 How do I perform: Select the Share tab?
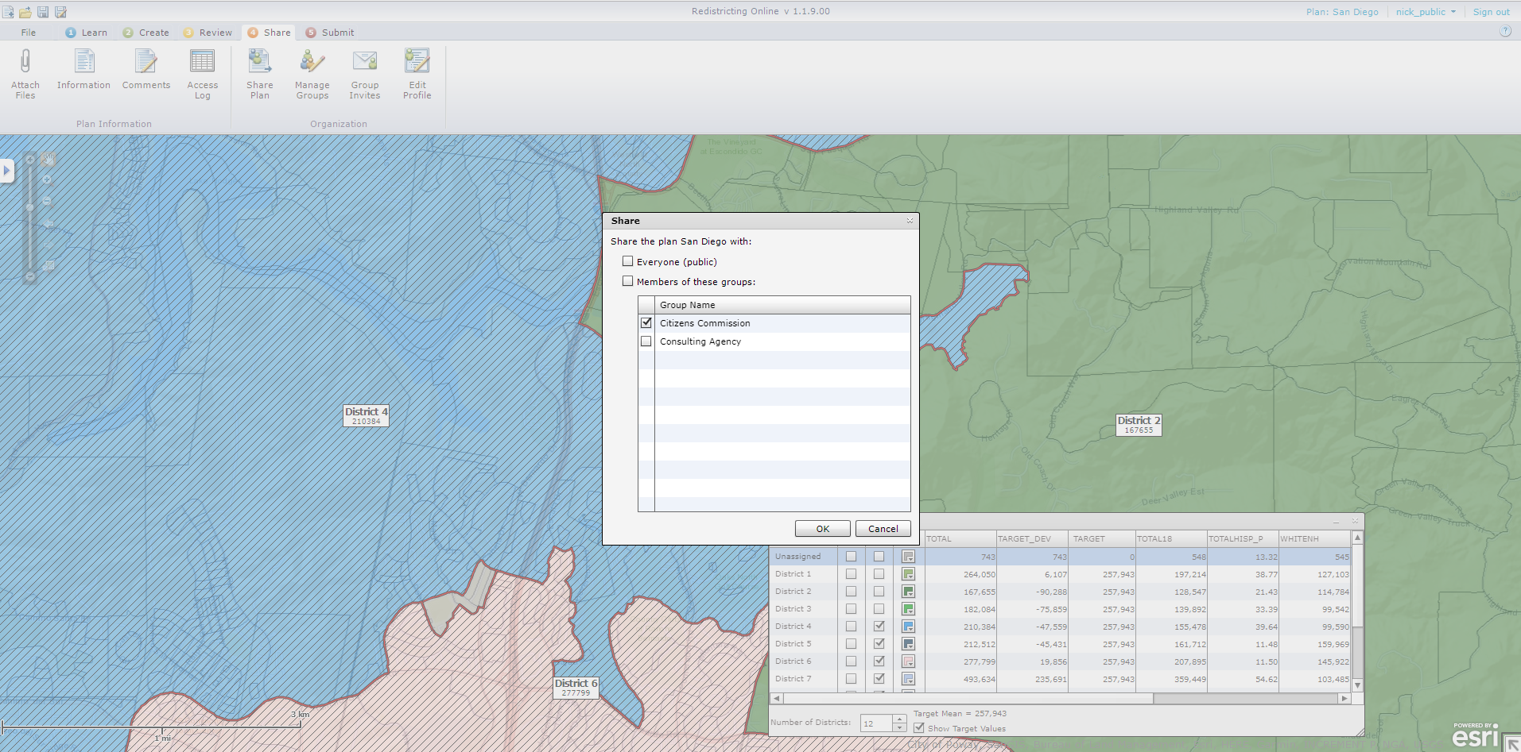[x=269, y=33]
